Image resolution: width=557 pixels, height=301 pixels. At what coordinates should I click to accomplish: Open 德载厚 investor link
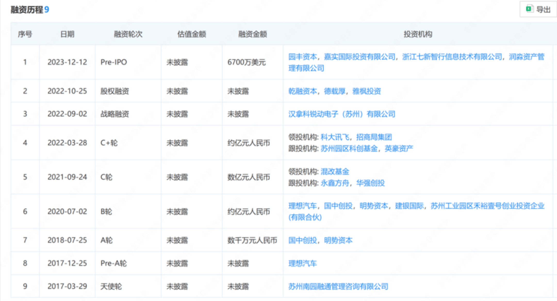click(x=334, y=91)
